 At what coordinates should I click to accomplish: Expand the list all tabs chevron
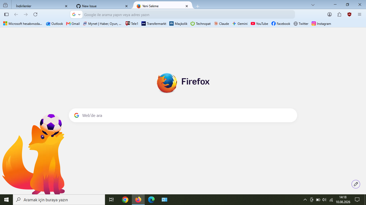click(313, 5)
